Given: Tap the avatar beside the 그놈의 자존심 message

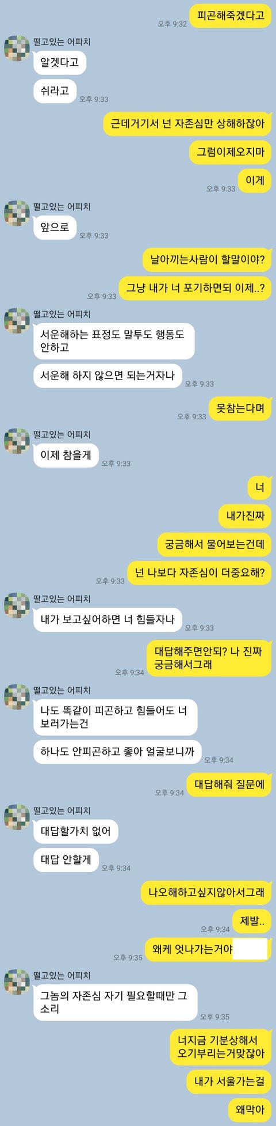Looking at the screenshot, I should pos(17,981).
